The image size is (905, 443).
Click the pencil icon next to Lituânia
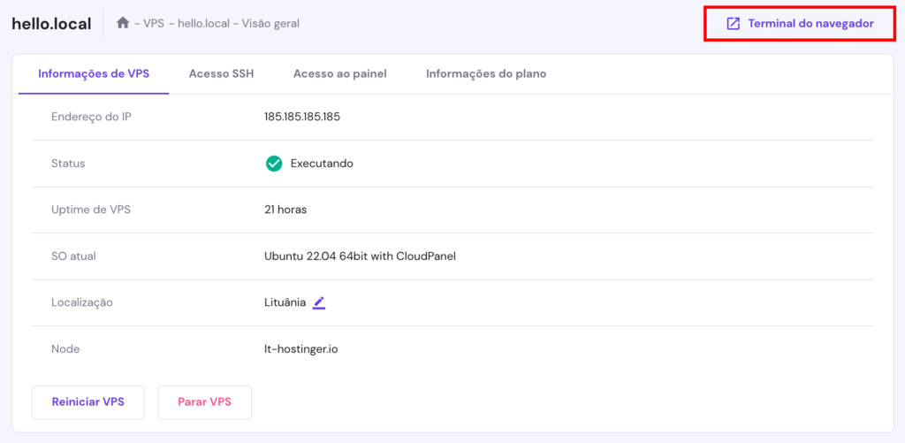point(319,302)
